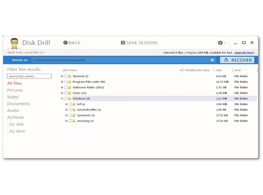Maximize the Disk Drill window

point(244,43)
